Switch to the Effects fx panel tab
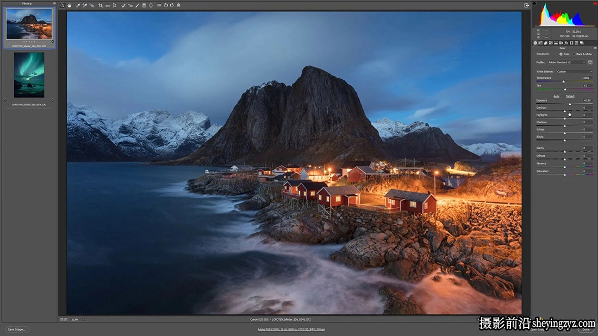The height and width of the screenshot is (336, 598). (566, 43)
